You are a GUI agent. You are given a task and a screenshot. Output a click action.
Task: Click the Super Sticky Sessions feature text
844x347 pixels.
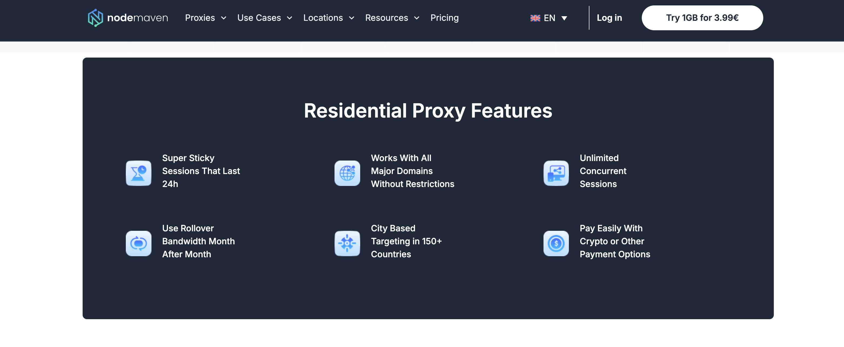(x=201, y=171)
